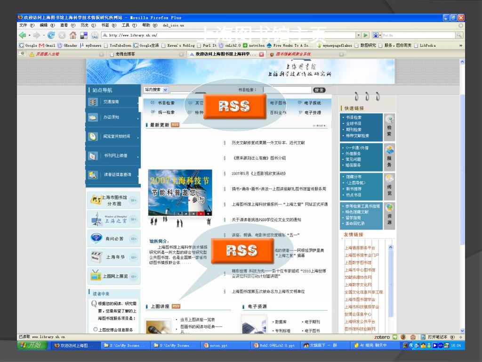Open the 上图数字图书馆 friend link
This screenshot has height=362, width=482.
coord(358,263)
